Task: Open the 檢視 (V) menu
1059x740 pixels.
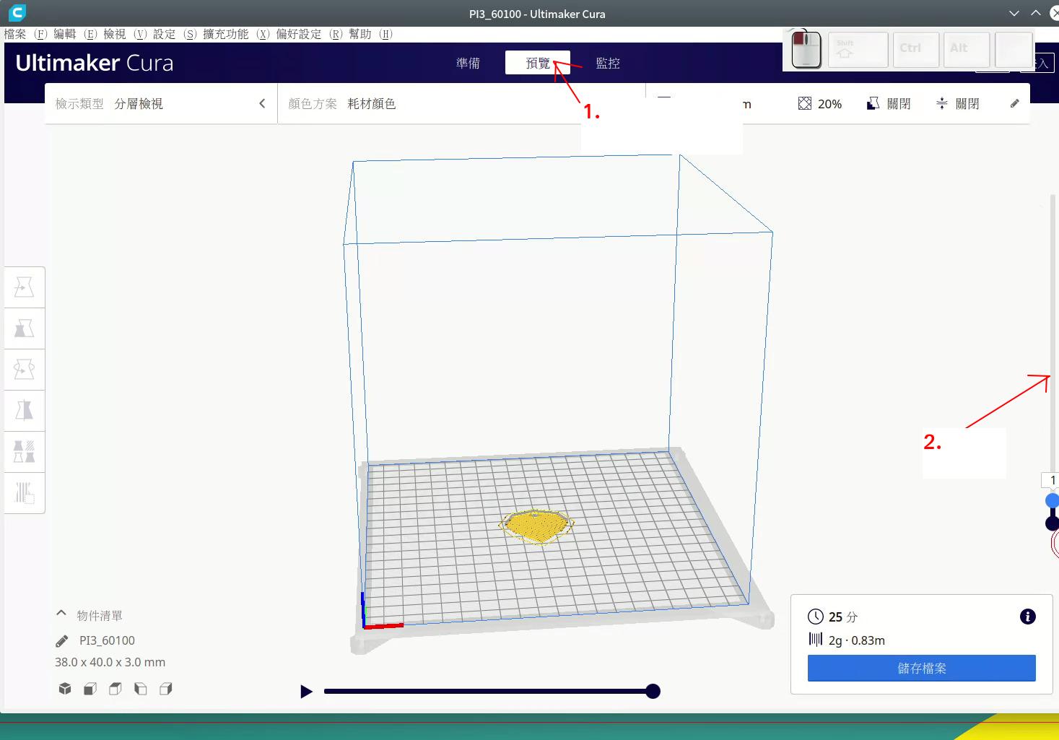Action: [x=125, y=34]
